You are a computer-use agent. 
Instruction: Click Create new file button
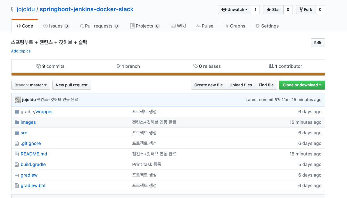(x=209, y=85)
